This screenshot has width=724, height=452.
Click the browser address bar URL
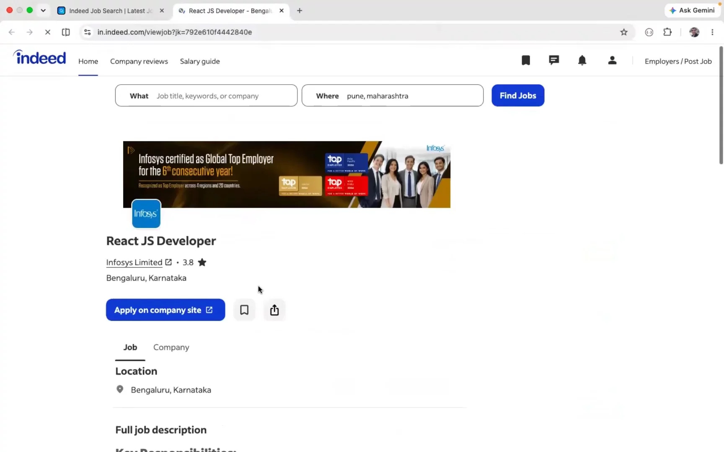[175, 32]
